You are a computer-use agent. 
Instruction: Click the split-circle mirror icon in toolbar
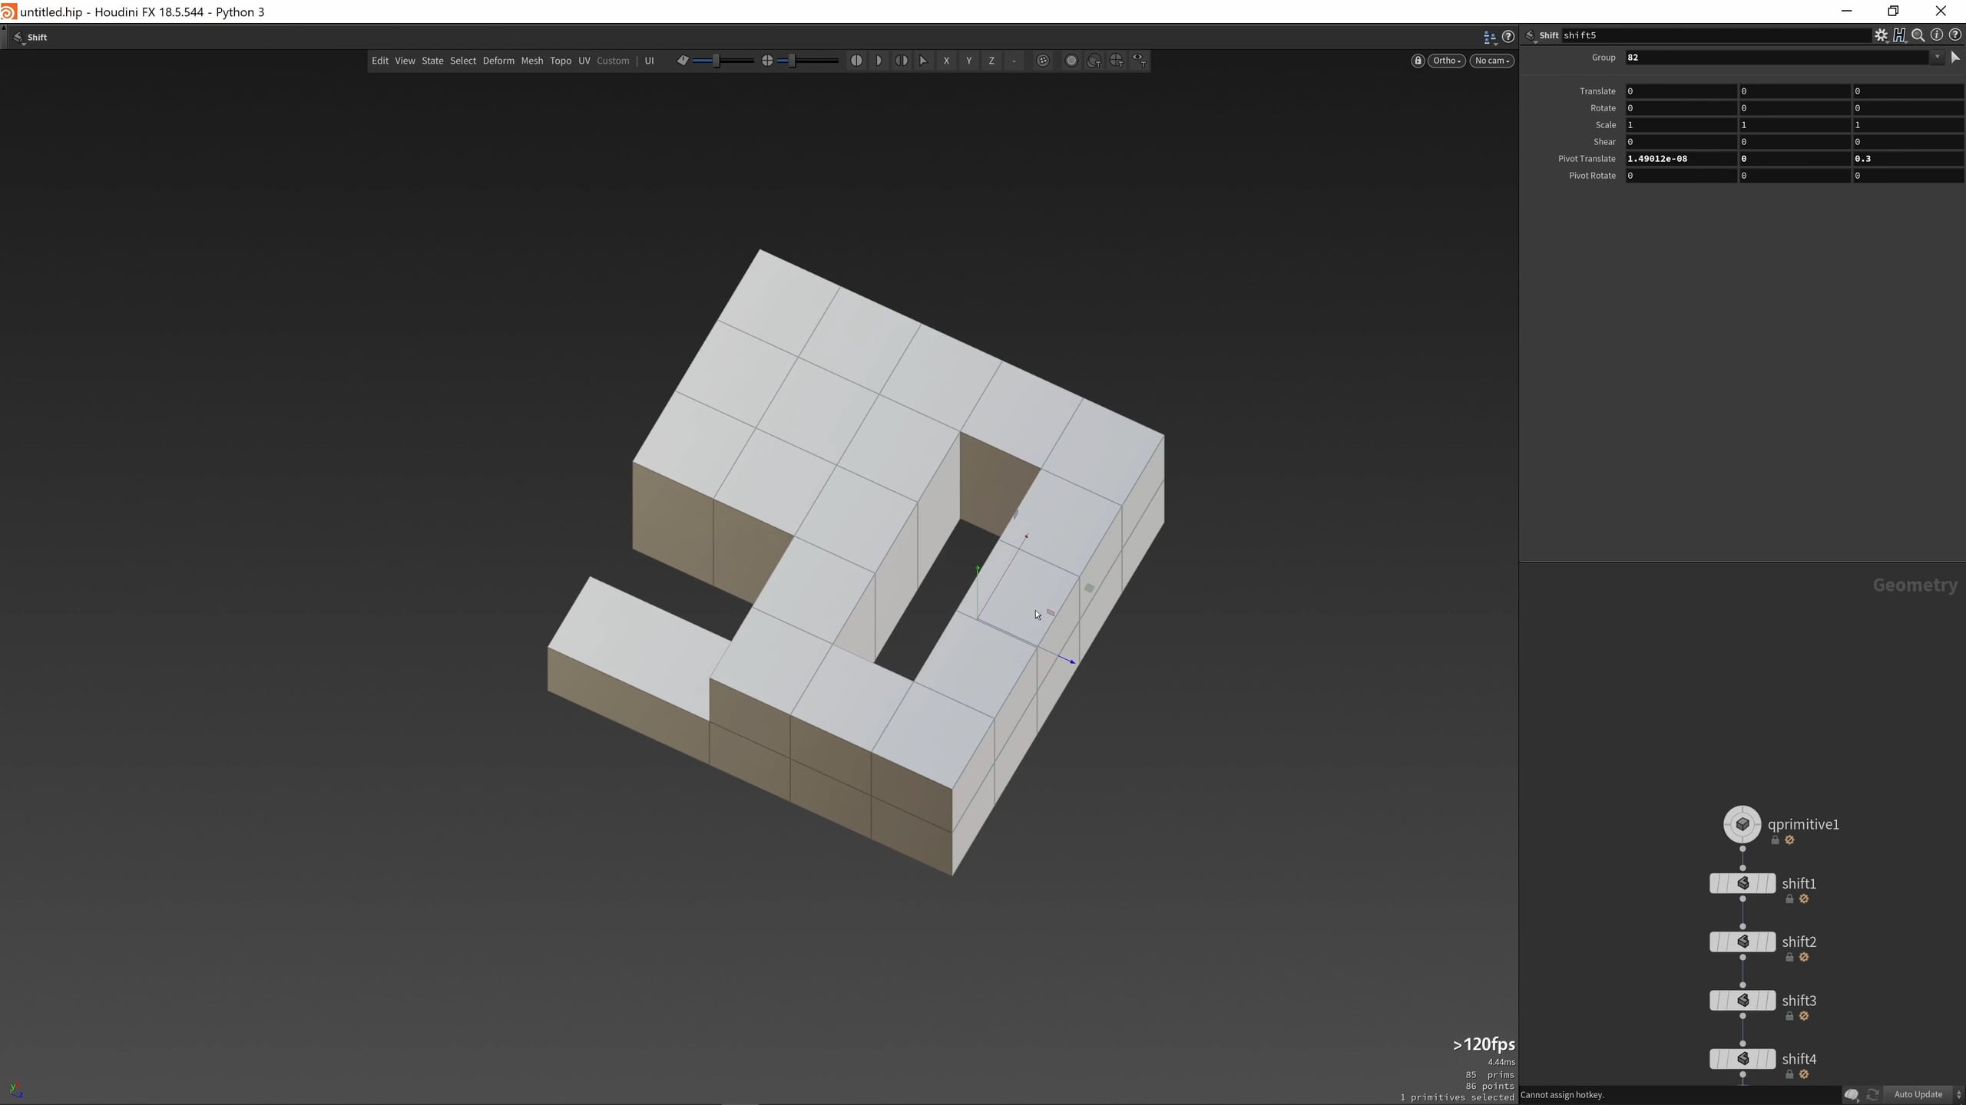pos(902,61)
